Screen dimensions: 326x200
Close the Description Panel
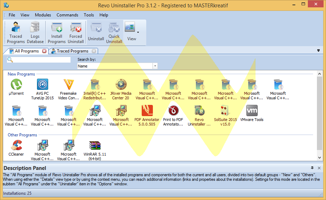pyautogui.click(x=319, y=168)
